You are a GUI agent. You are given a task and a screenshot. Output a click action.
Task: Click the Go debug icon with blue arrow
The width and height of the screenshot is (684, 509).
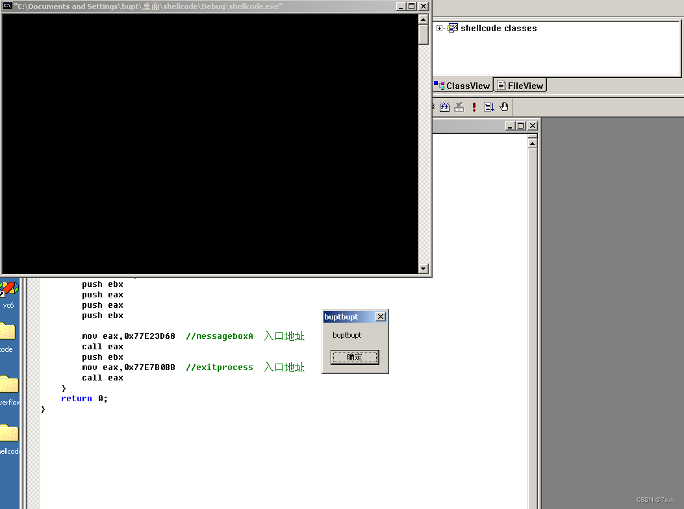pyautogui.click(x=489, y=107)
